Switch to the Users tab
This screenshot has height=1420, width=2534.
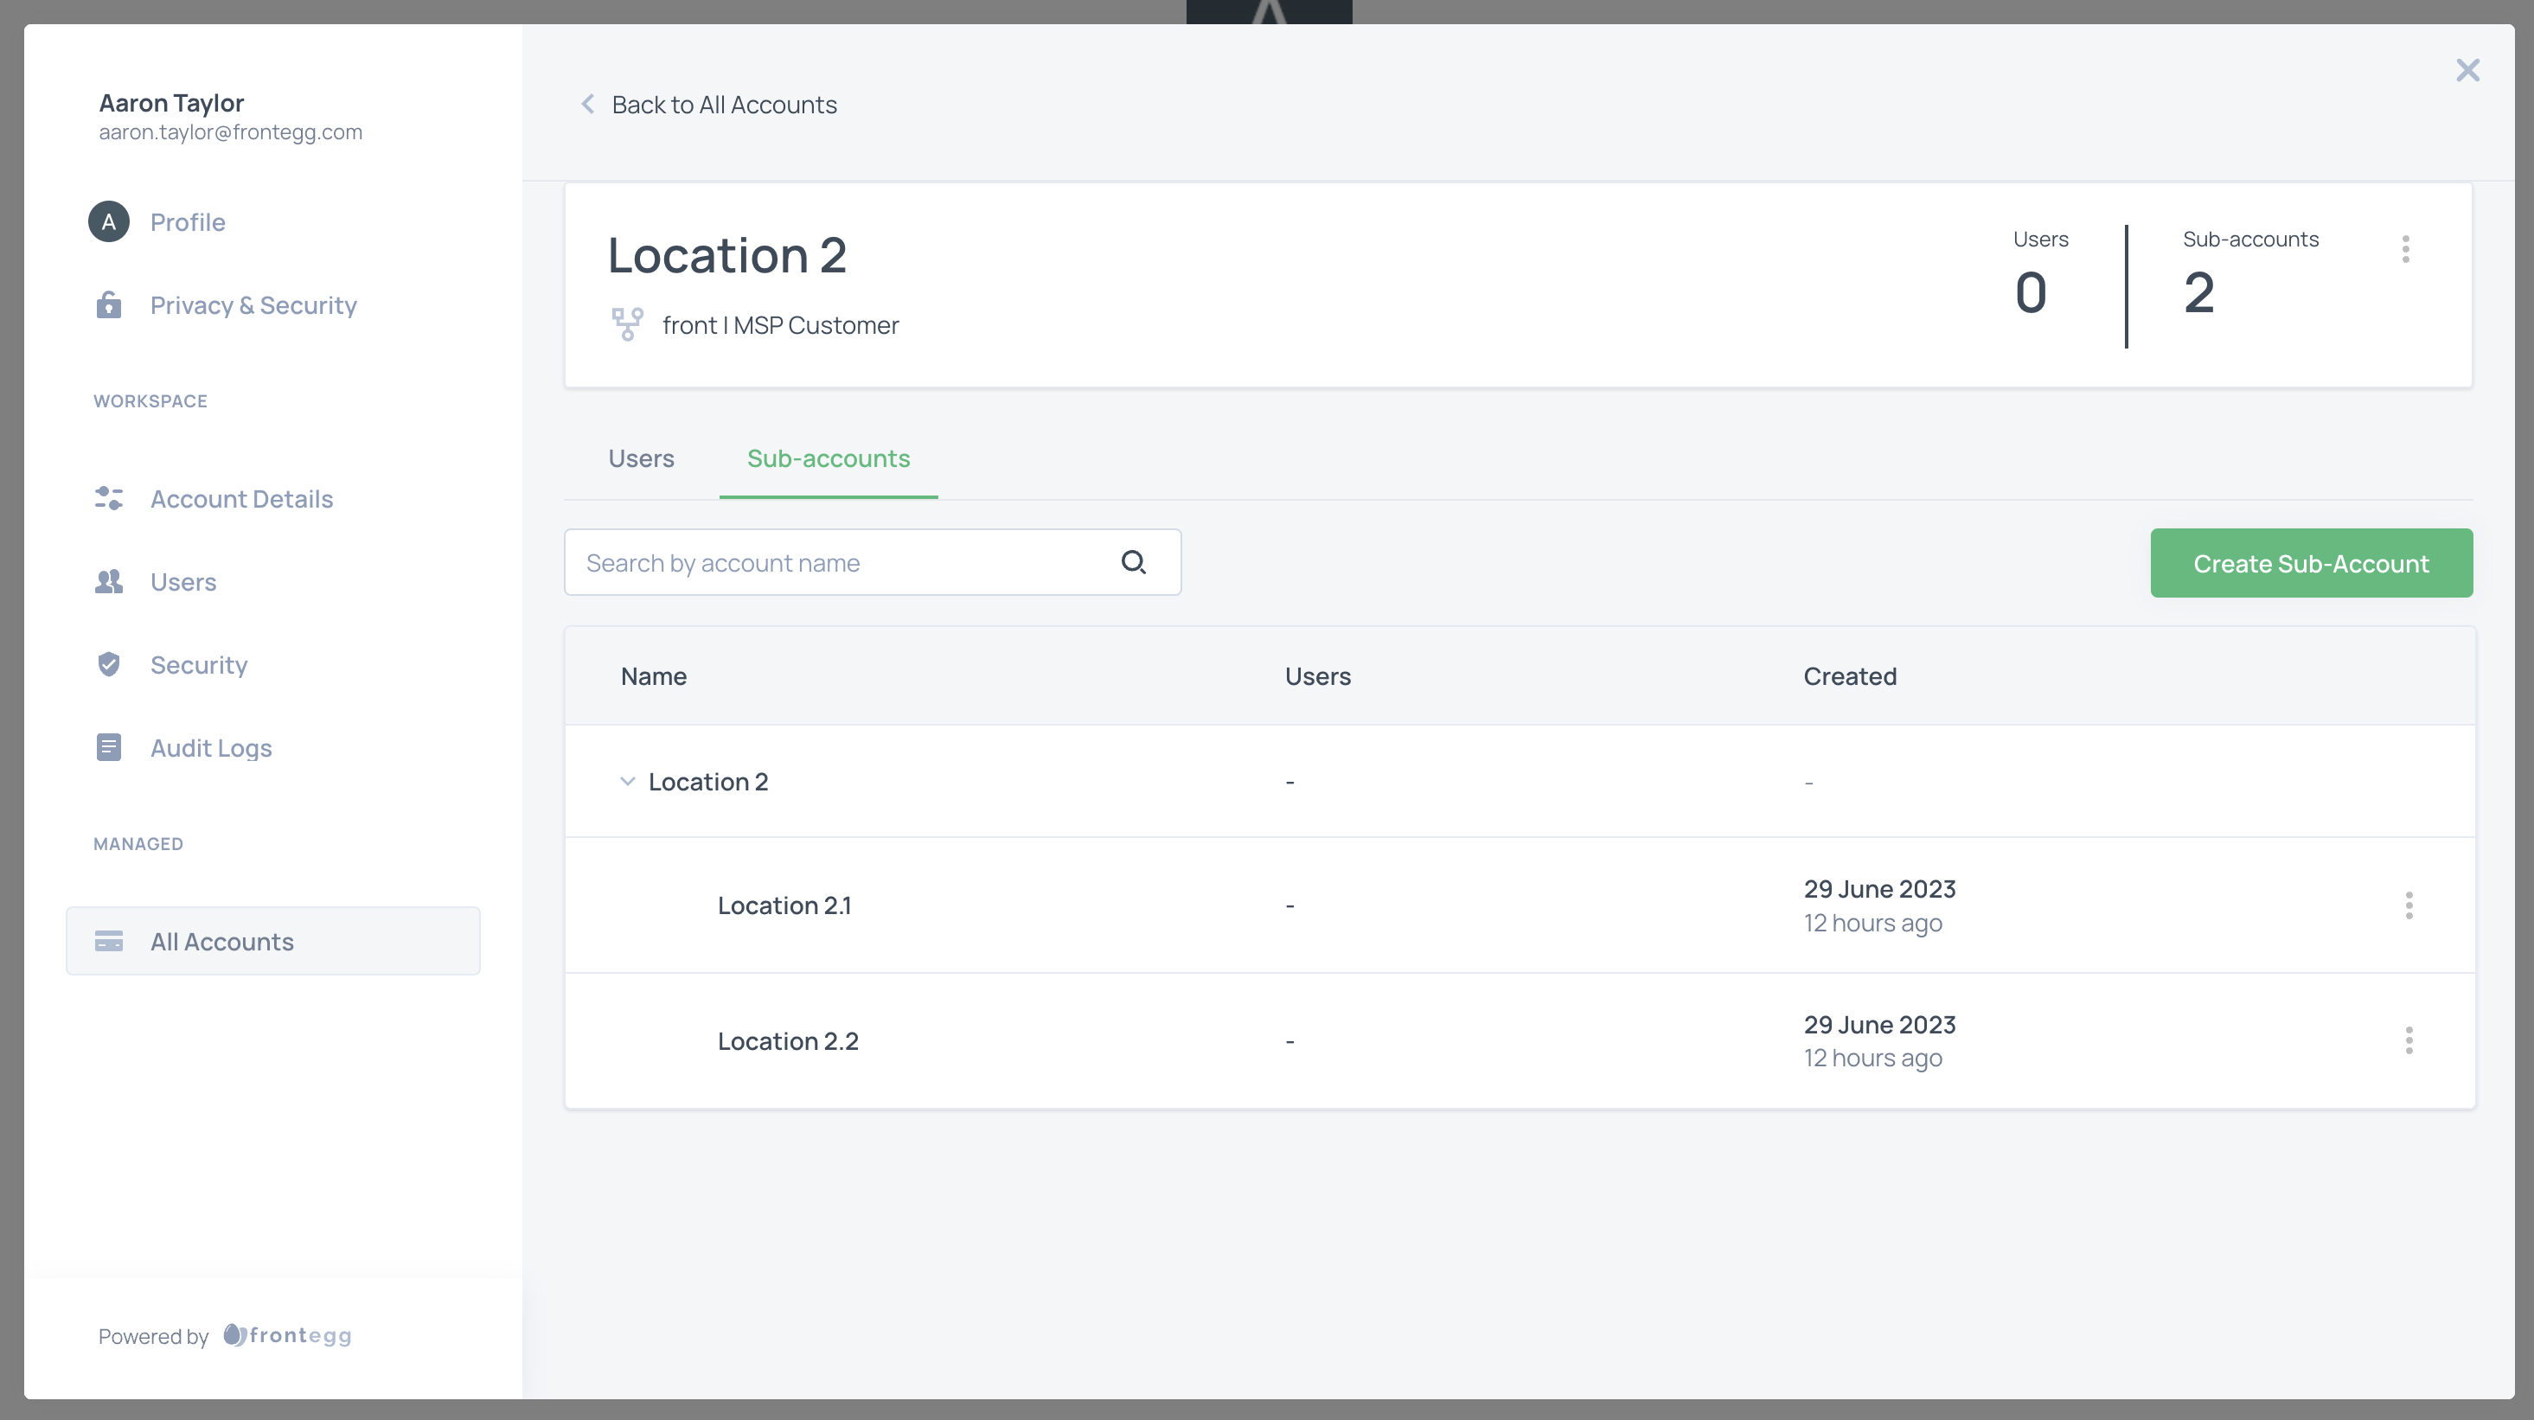(x=640, y=458)
